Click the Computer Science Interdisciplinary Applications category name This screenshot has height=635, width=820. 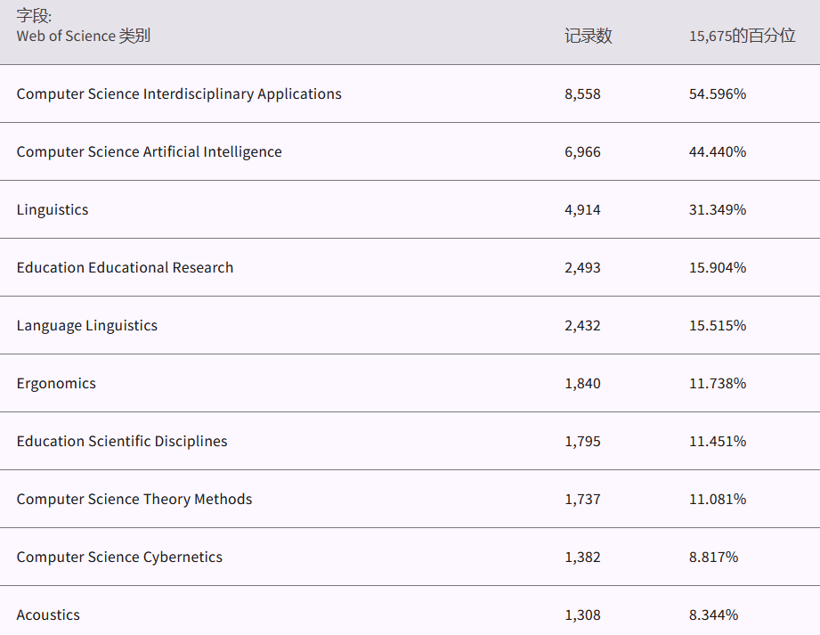(x=179, y=94)
